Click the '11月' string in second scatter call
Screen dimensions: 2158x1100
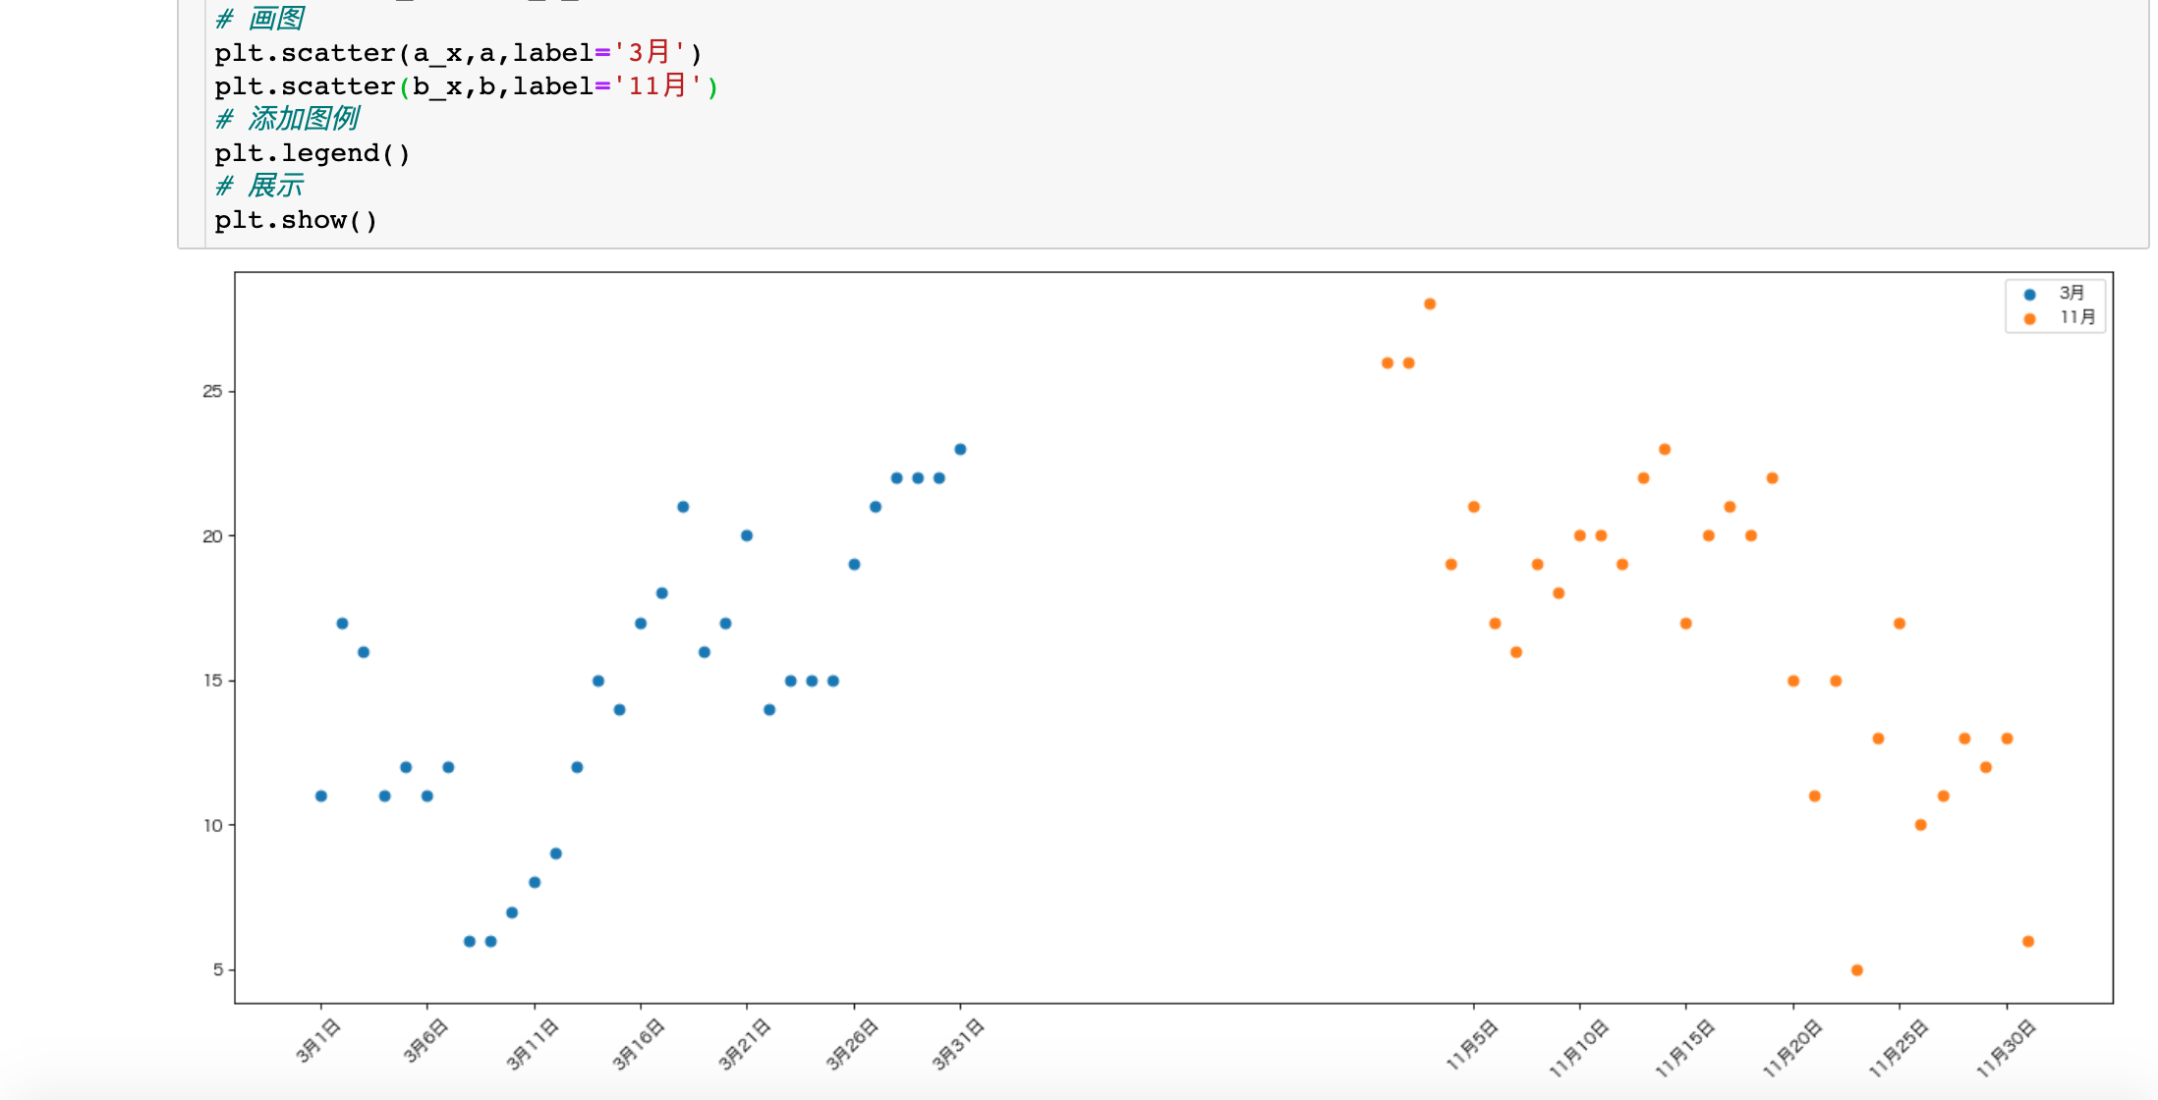click(657, 86)
